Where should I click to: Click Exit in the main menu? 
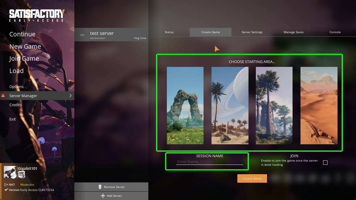pos(13,119)
